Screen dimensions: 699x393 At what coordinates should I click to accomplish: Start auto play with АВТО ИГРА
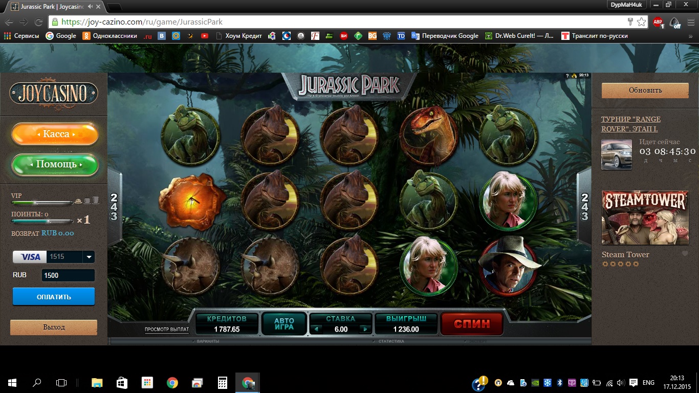pos(284,323)
